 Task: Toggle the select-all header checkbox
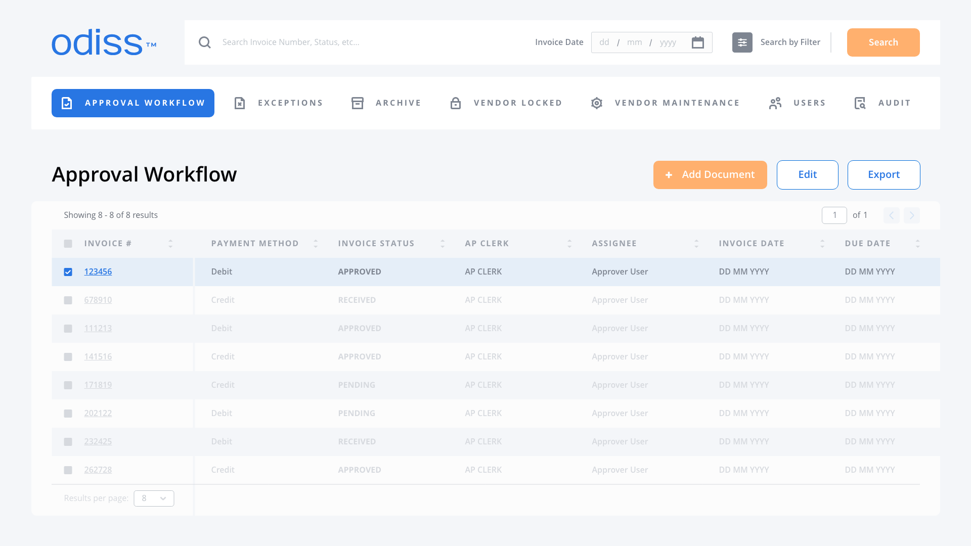[x=68, y=243]
